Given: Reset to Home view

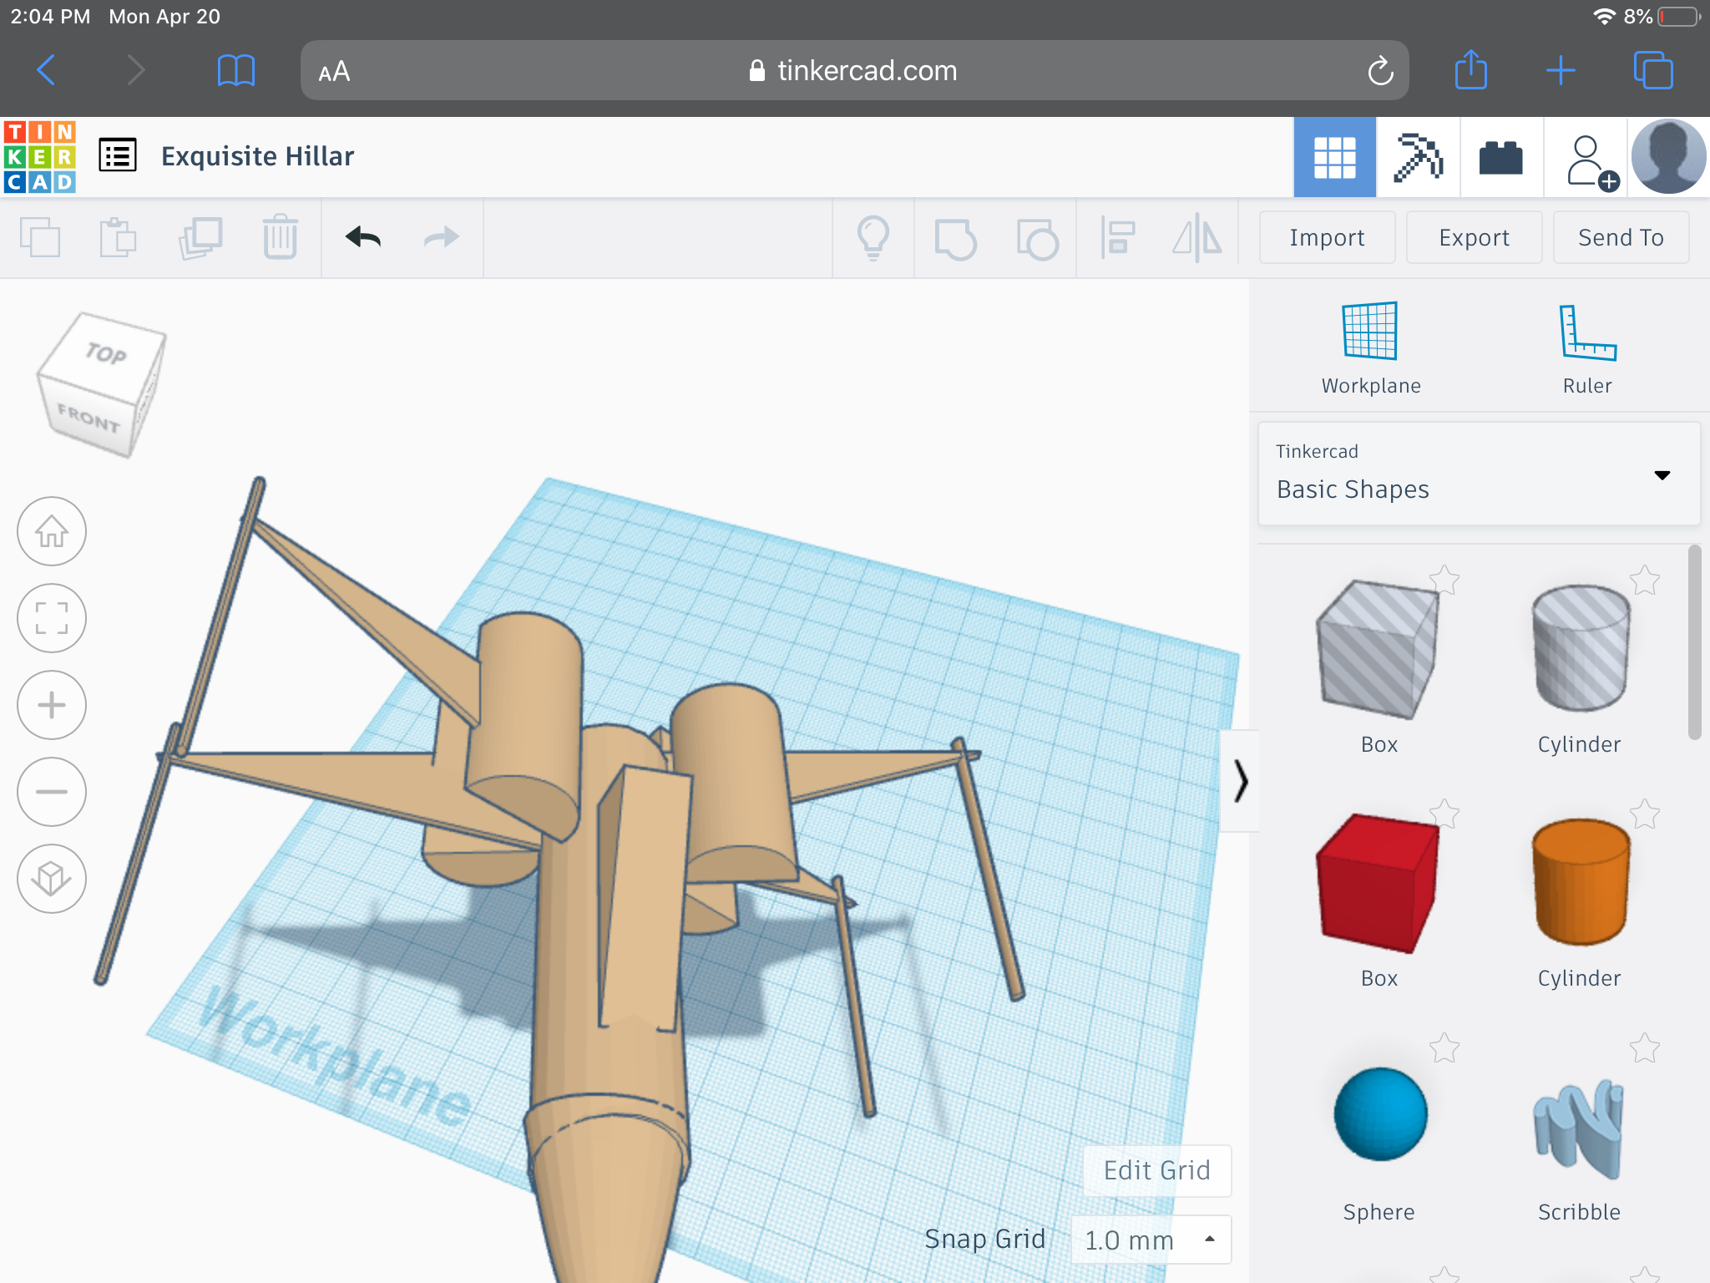Looking at the screenshot, I should pyautogui.click(x=52, y=531).
